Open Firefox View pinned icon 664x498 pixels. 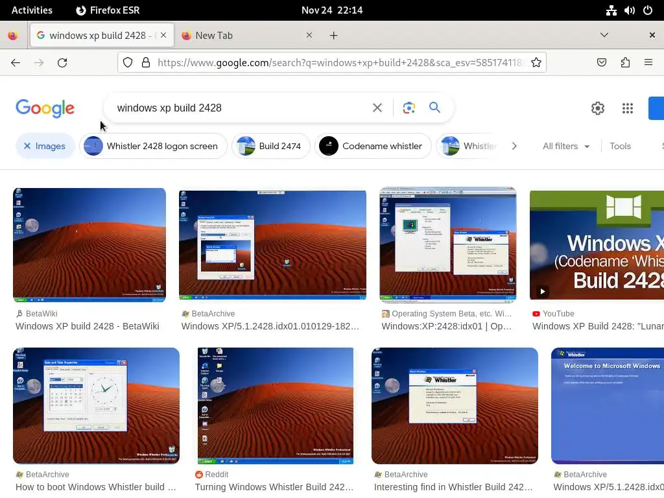13,36
